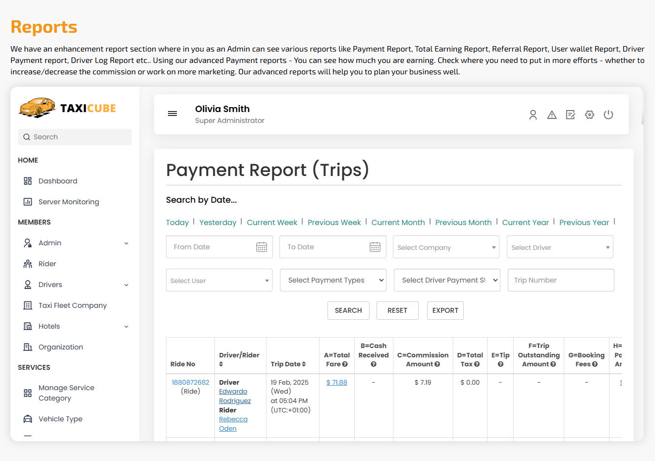Screen dimensions: 655x461
Task: Click the G=Booking Fees help icon
Action: [595, 364]
